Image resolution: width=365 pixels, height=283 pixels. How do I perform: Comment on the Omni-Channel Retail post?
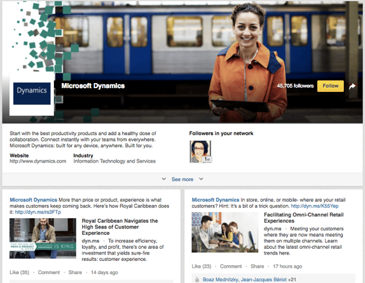231,267
